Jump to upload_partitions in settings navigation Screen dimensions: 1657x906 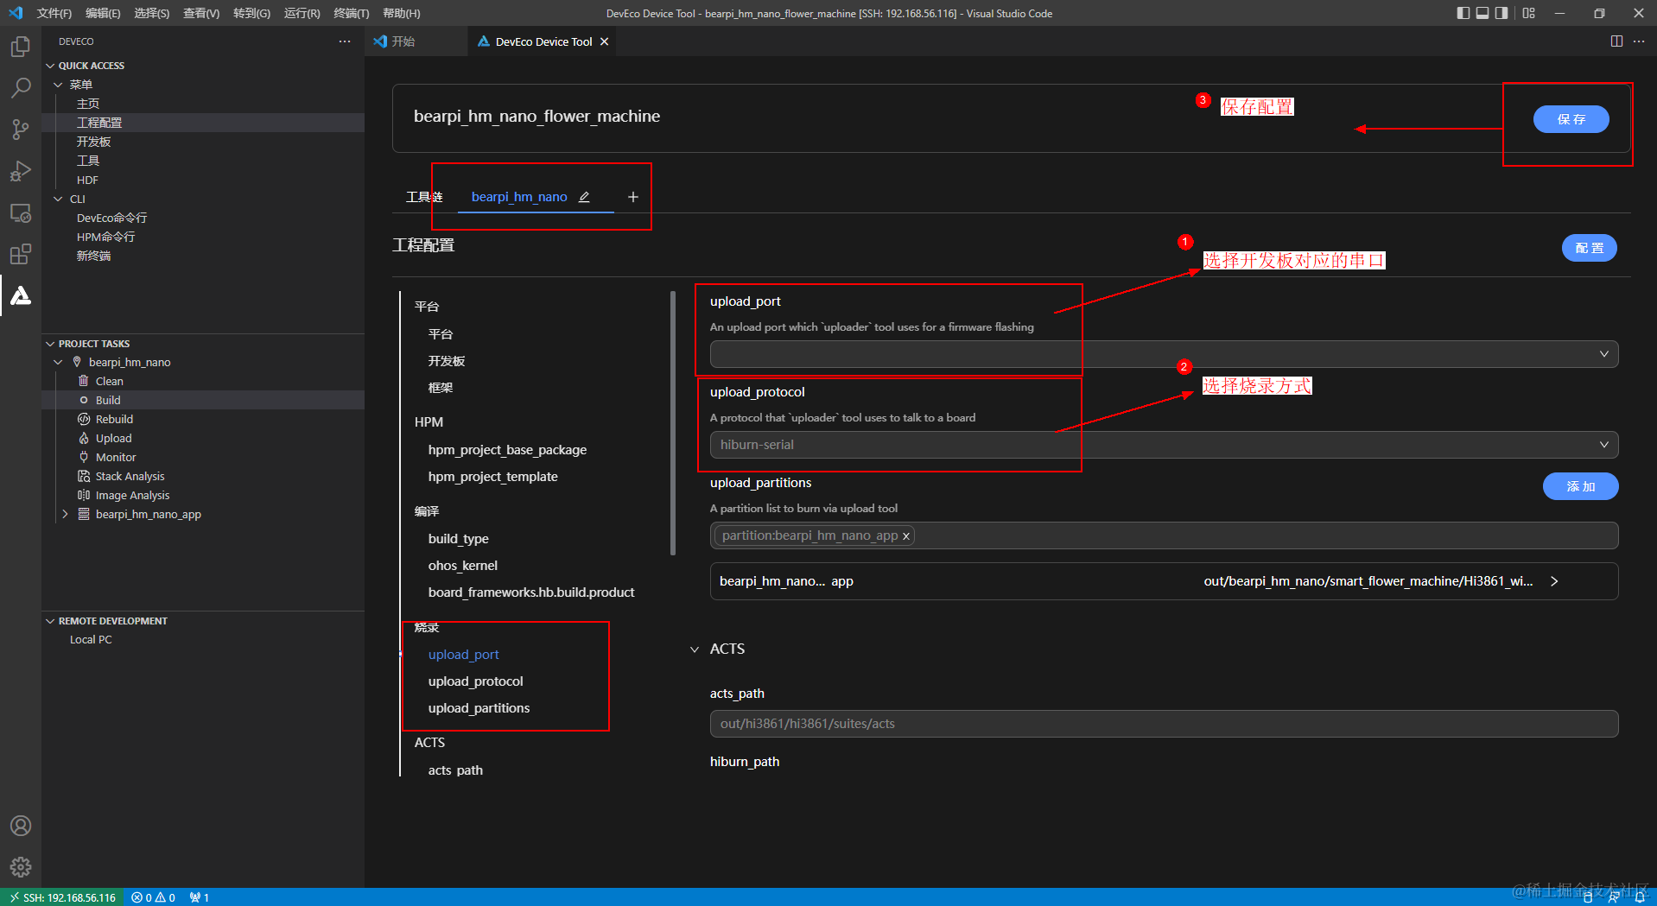tap(479, 708)
